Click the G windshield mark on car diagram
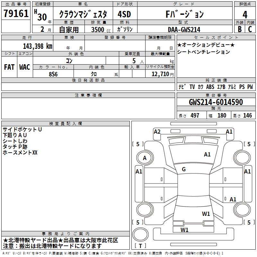The width and height of the screenshot is (257, 257). (184, 169)
